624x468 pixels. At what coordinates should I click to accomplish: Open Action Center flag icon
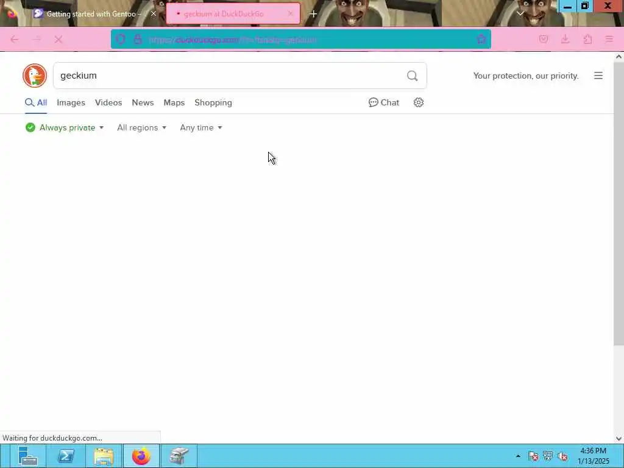click(533, 456)
